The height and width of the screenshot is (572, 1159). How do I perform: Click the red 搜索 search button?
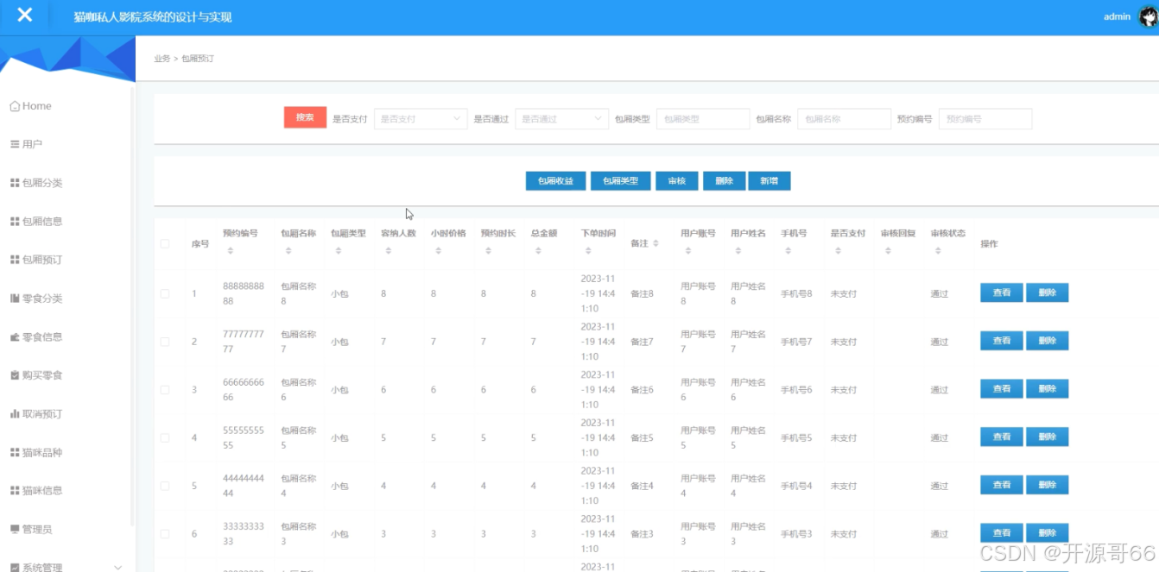[305, 117]
